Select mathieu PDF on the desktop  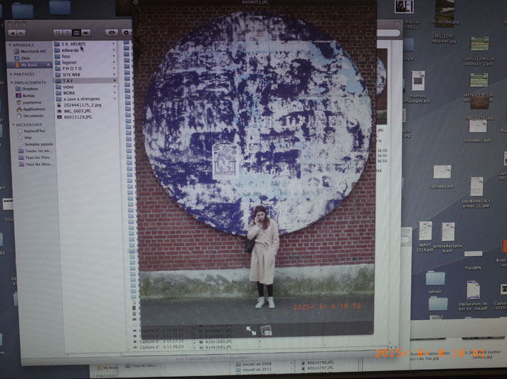(417, 87)
